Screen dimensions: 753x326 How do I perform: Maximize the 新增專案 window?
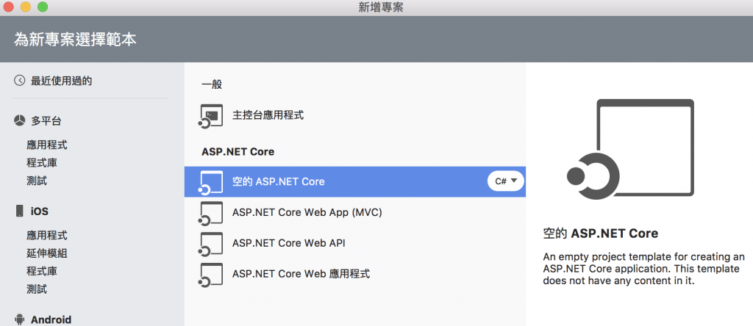(x=43, y=7)
